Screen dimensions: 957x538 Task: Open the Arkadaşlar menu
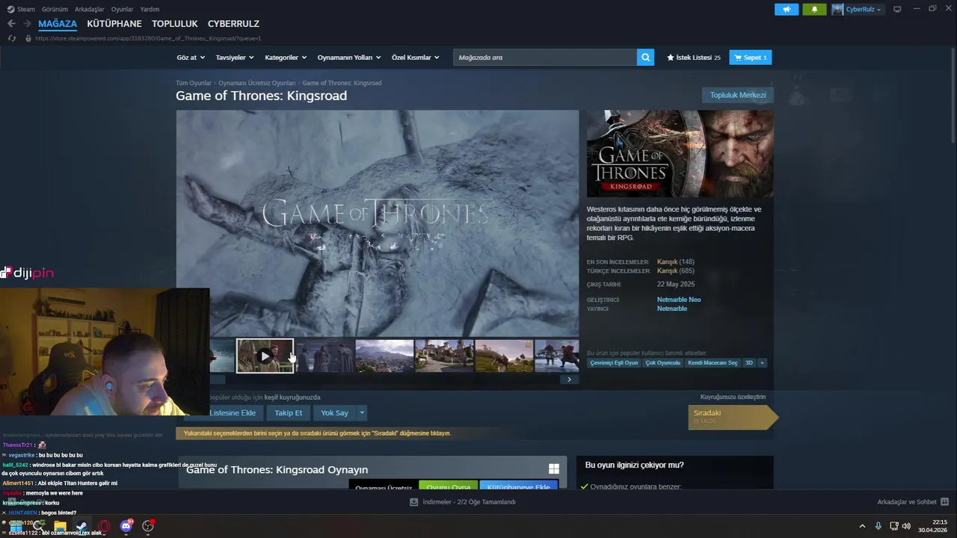pyautogui.click(x=90, y=9)
